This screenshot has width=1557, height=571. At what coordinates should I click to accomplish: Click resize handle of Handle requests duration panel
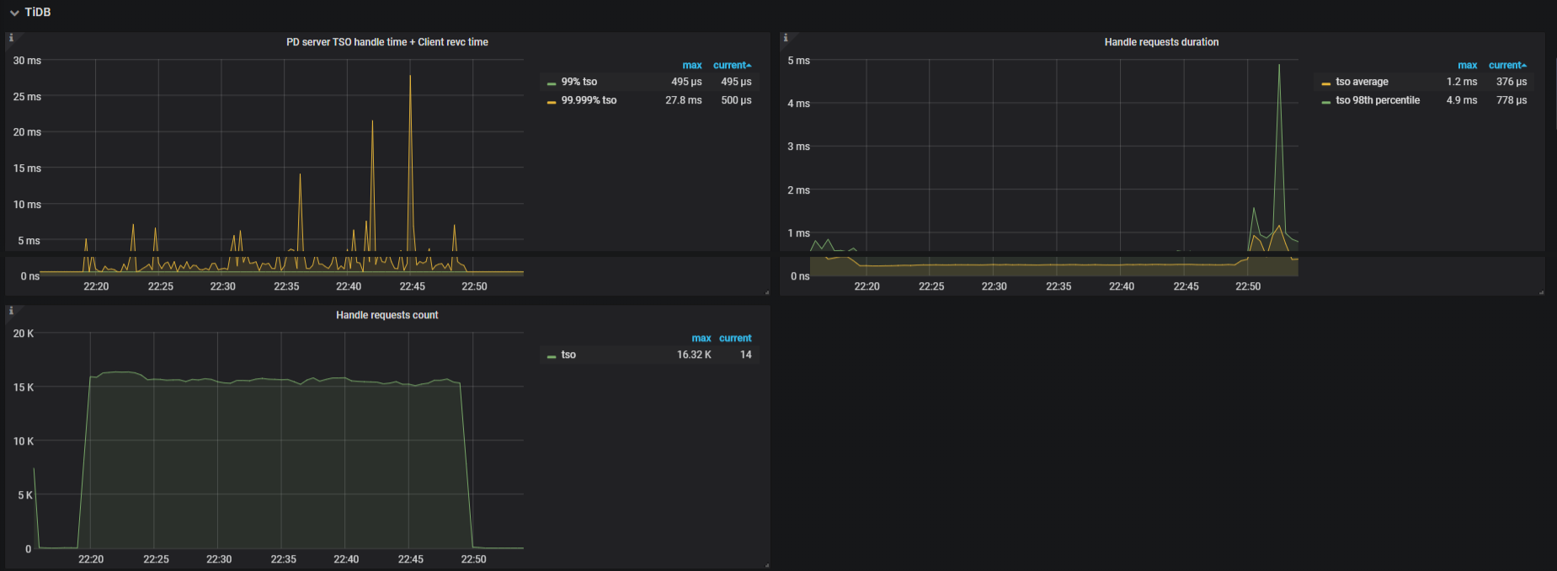(x=1541, y=292)
